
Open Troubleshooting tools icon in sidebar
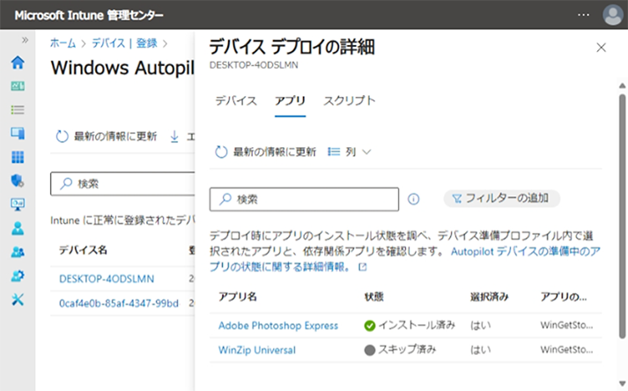click(x=18, y=299)
